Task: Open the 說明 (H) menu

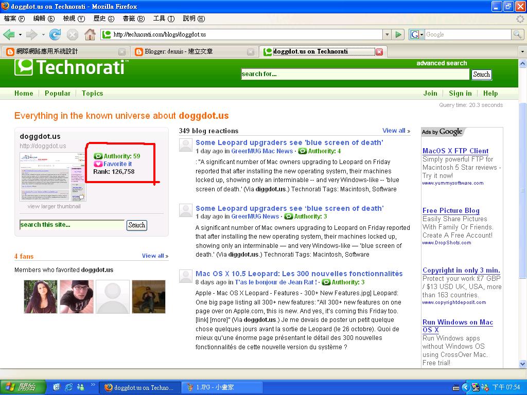Action: coord(194,19)
